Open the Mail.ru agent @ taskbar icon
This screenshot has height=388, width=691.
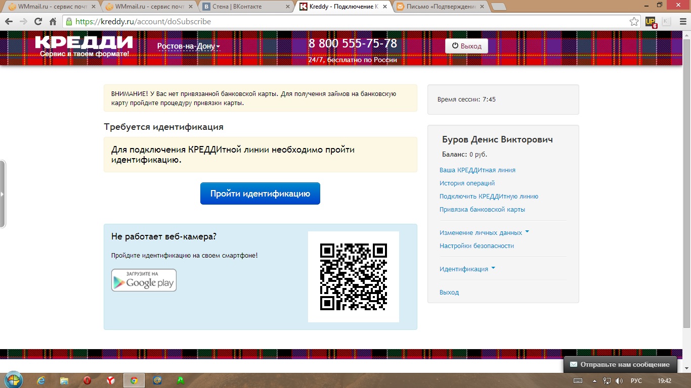(x=157, y=380)
